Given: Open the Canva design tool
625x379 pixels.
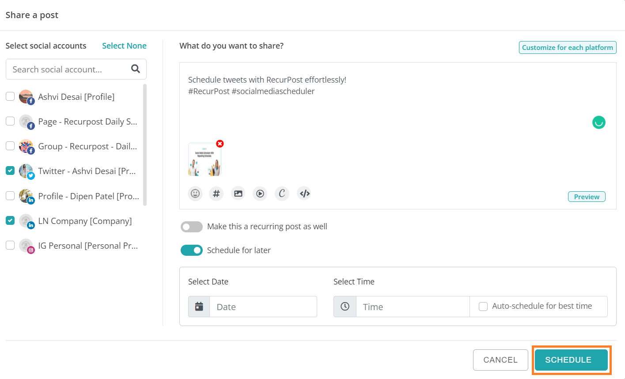Looking at the screenshot, I should (282, 193).
